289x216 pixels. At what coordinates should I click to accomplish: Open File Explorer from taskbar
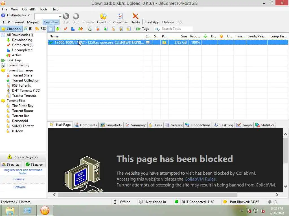coord(10,210)
